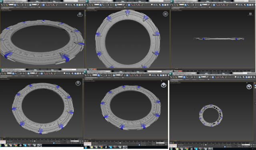Screen dimensions: 256x150
Task: Switch to Freeform tab in top-left window
Action: coord(18,7)
